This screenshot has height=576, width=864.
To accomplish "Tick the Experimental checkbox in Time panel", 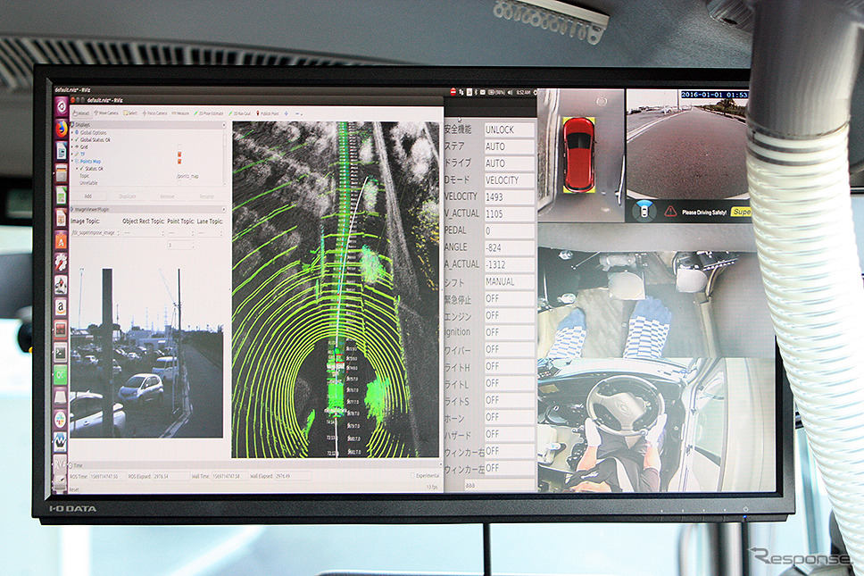I will [x=412, y=475].
